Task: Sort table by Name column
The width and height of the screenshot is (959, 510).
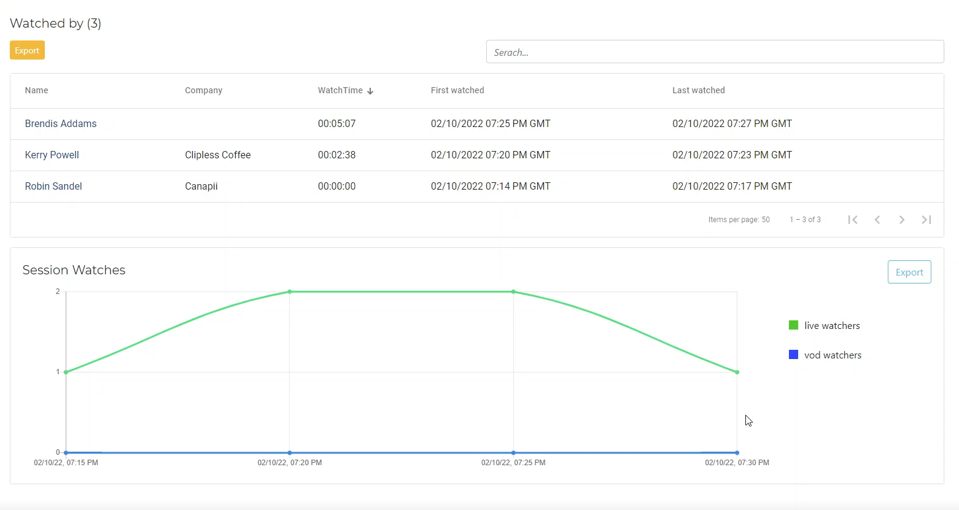Action: point(37,90)
